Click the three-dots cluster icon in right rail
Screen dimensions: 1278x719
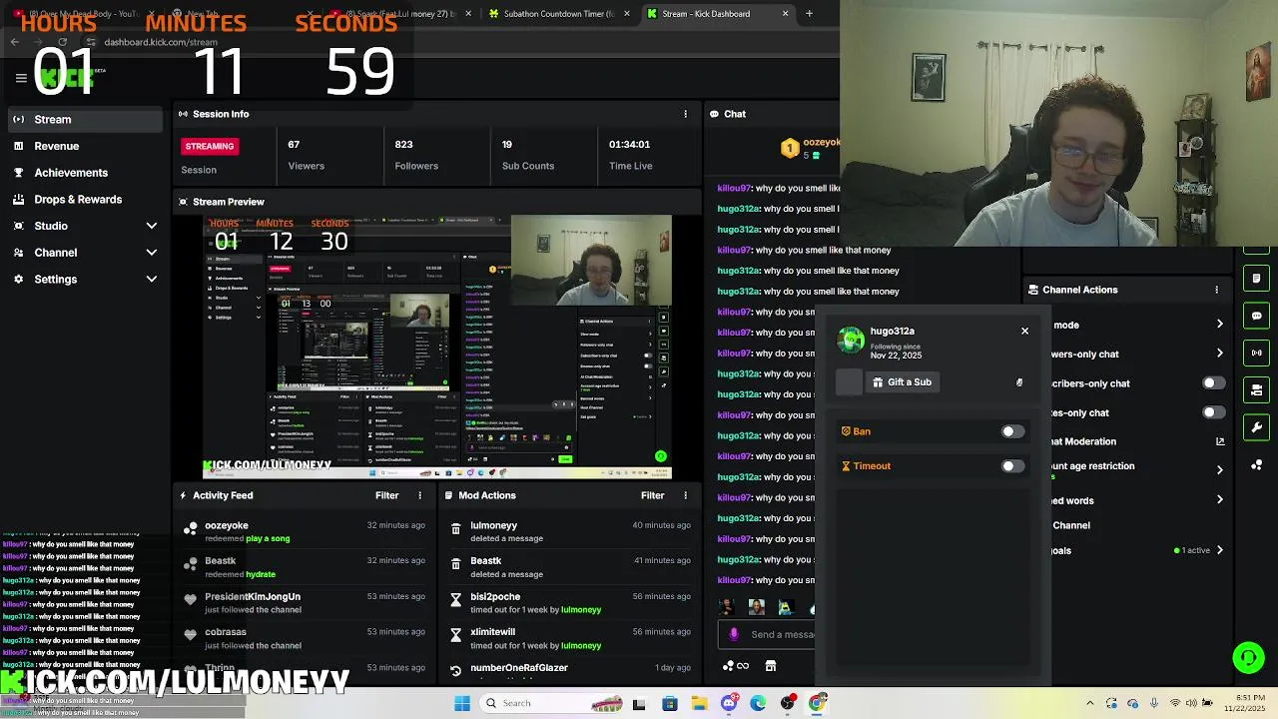(1257, 465)
